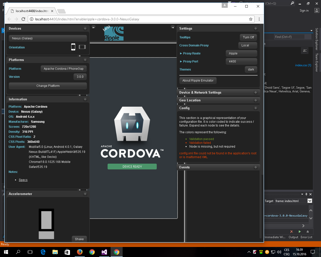
Task: Collapse the Config panel header
Action: pos(218,108)
